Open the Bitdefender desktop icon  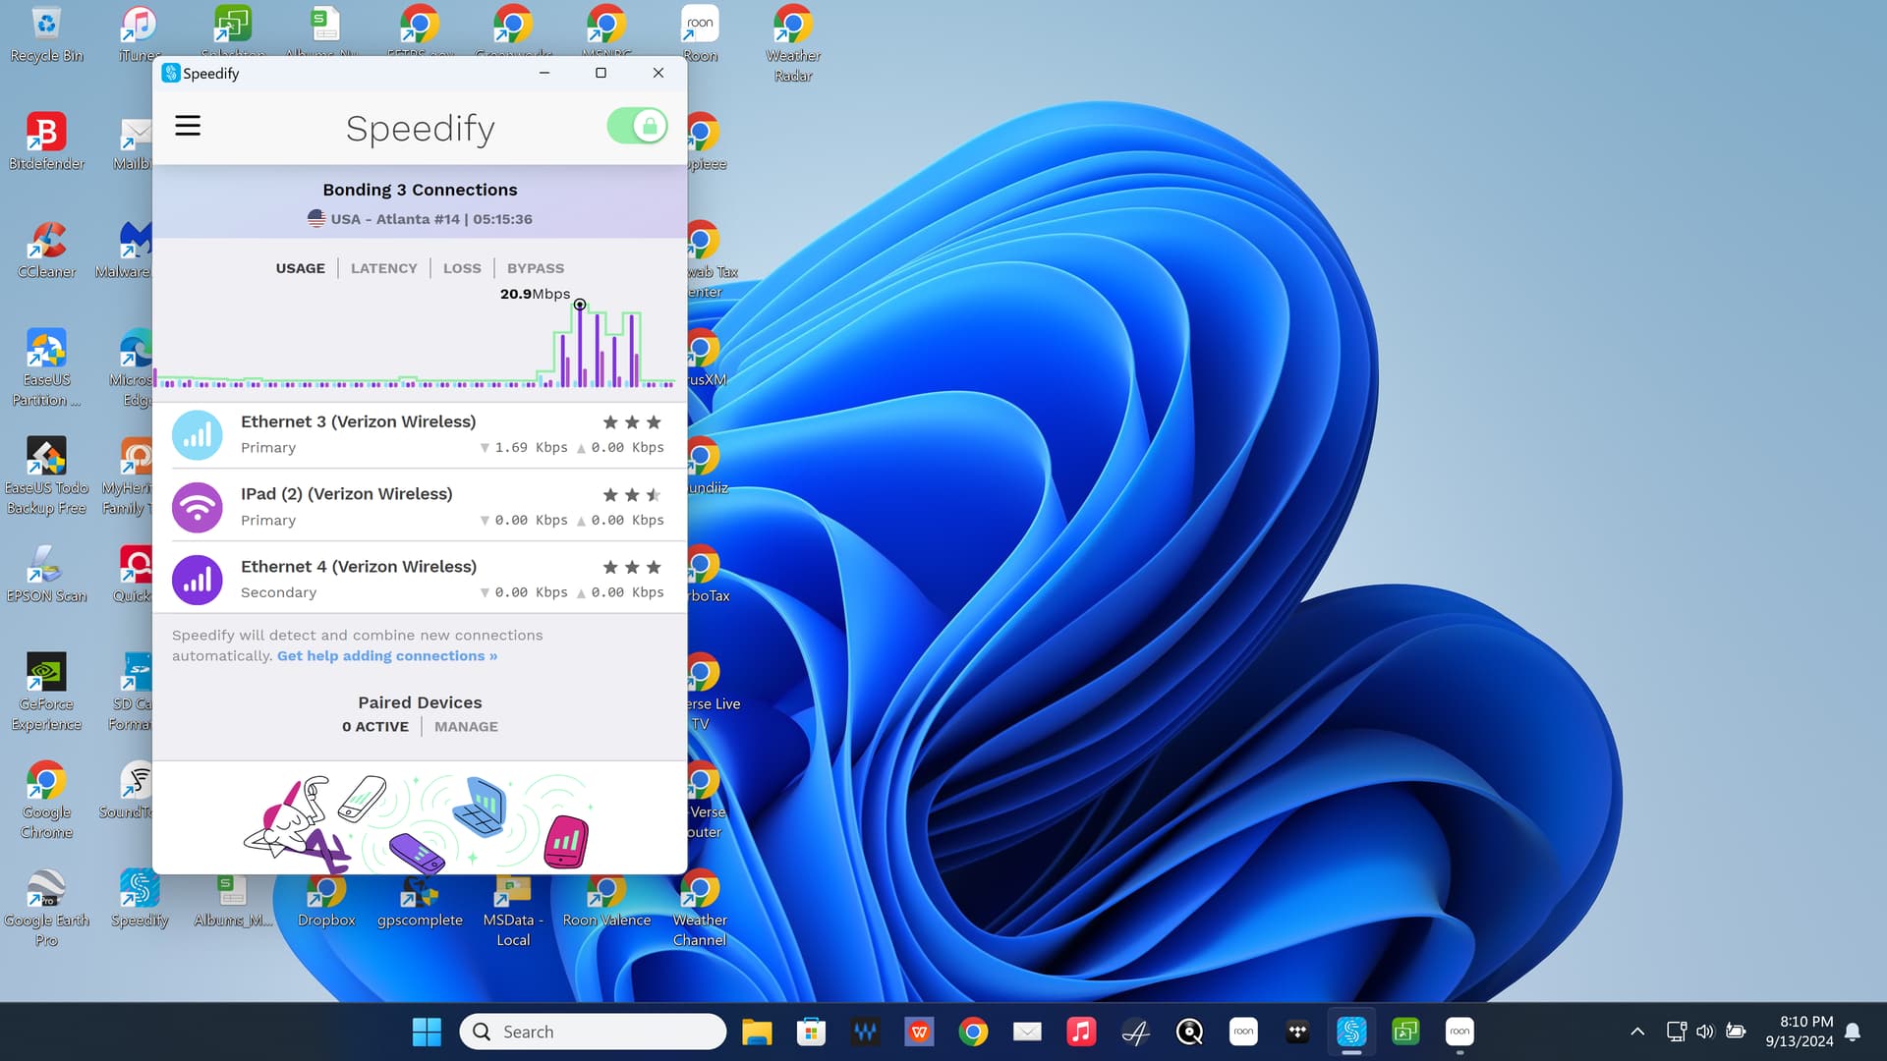coord(46,141)
